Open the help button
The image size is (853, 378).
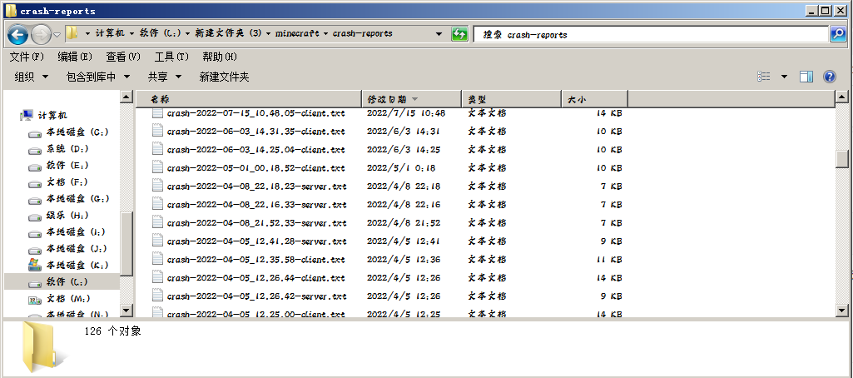(829, 77)
